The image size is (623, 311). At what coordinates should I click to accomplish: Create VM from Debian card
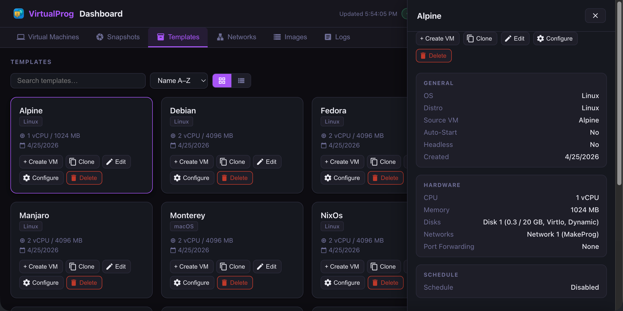pos(192,162)
